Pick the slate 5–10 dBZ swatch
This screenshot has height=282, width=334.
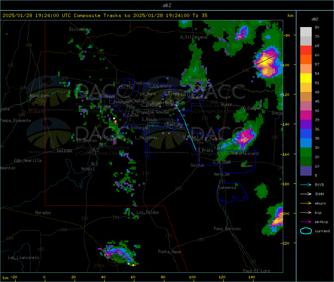[x=306, y=171]
